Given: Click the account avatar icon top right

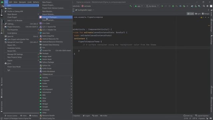Looking at the screenshot, I should [211, 6].
